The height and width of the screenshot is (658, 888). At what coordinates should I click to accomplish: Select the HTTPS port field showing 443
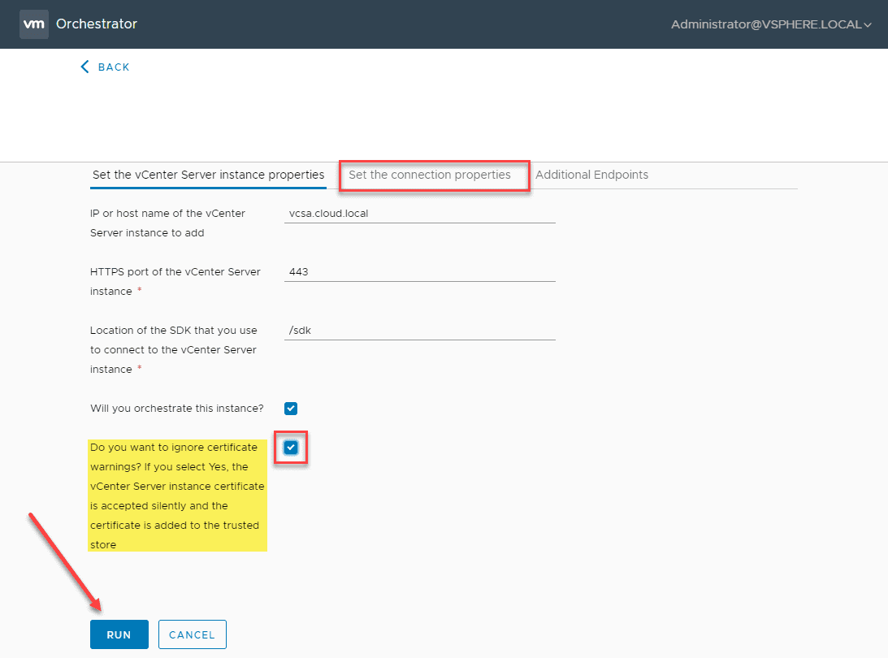click(x=418, y=271)
